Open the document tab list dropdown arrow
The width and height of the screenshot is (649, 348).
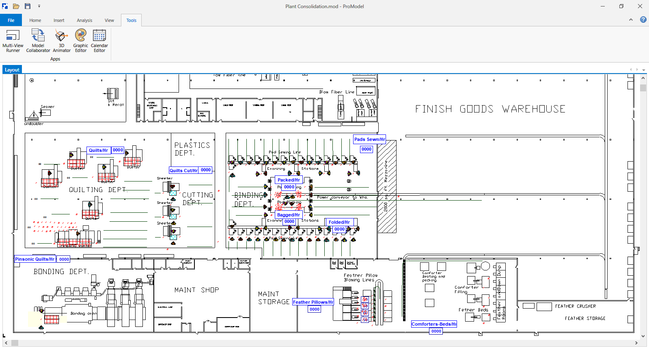click(643, 70)
